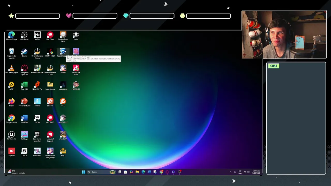This screenshot has height=186, width=331.
Task: Open the MiSide game shortcut
Action: 63,69
